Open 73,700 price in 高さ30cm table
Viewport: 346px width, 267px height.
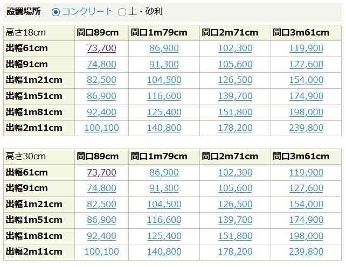(101, 172)
